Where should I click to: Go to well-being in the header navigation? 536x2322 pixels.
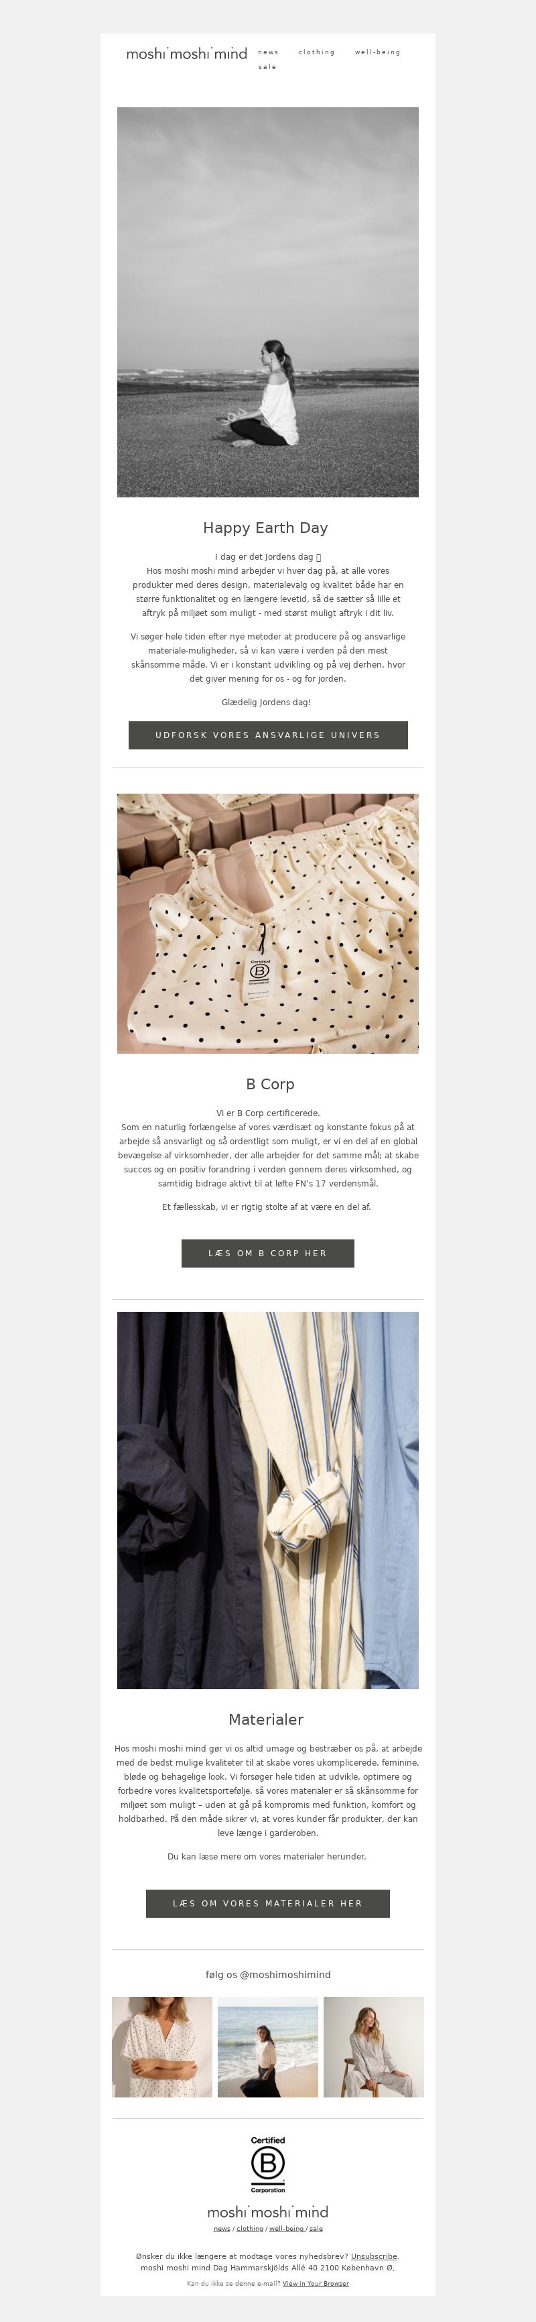377,52
